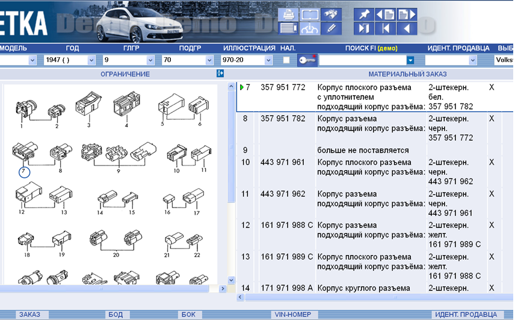This screenshot has height=320, width=515.
Task: Open the ИДЕНТ. ПРОДАВЦА dropdown in toolbar row
Action: (473, 60)
